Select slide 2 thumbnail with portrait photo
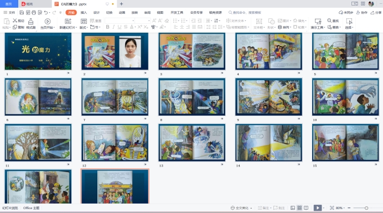Viewport: 383px width, 213px height. click(115, 51)
